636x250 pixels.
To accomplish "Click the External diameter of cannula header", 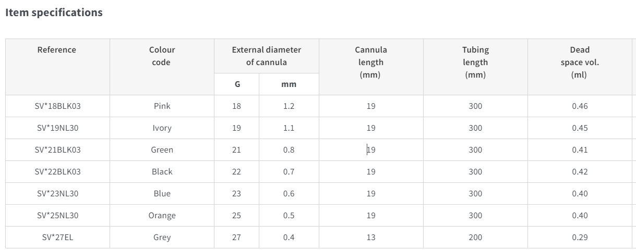I will [267, 56].
